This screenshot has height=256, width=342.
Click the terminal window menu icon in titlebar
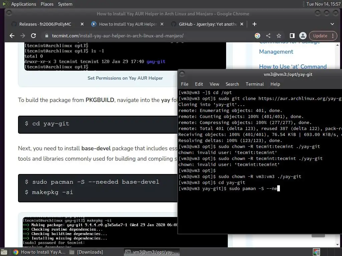point(182,74)
